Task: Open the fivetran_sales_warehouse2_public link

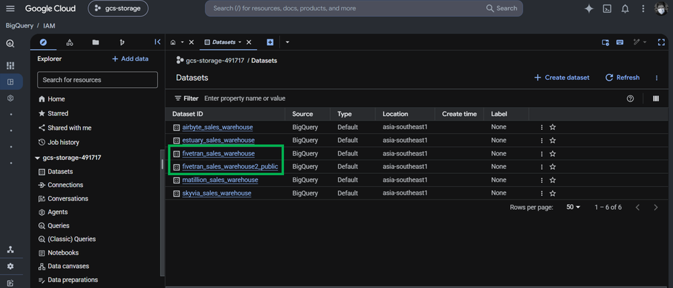Action: pyautogui.click(x=230, y=167)
